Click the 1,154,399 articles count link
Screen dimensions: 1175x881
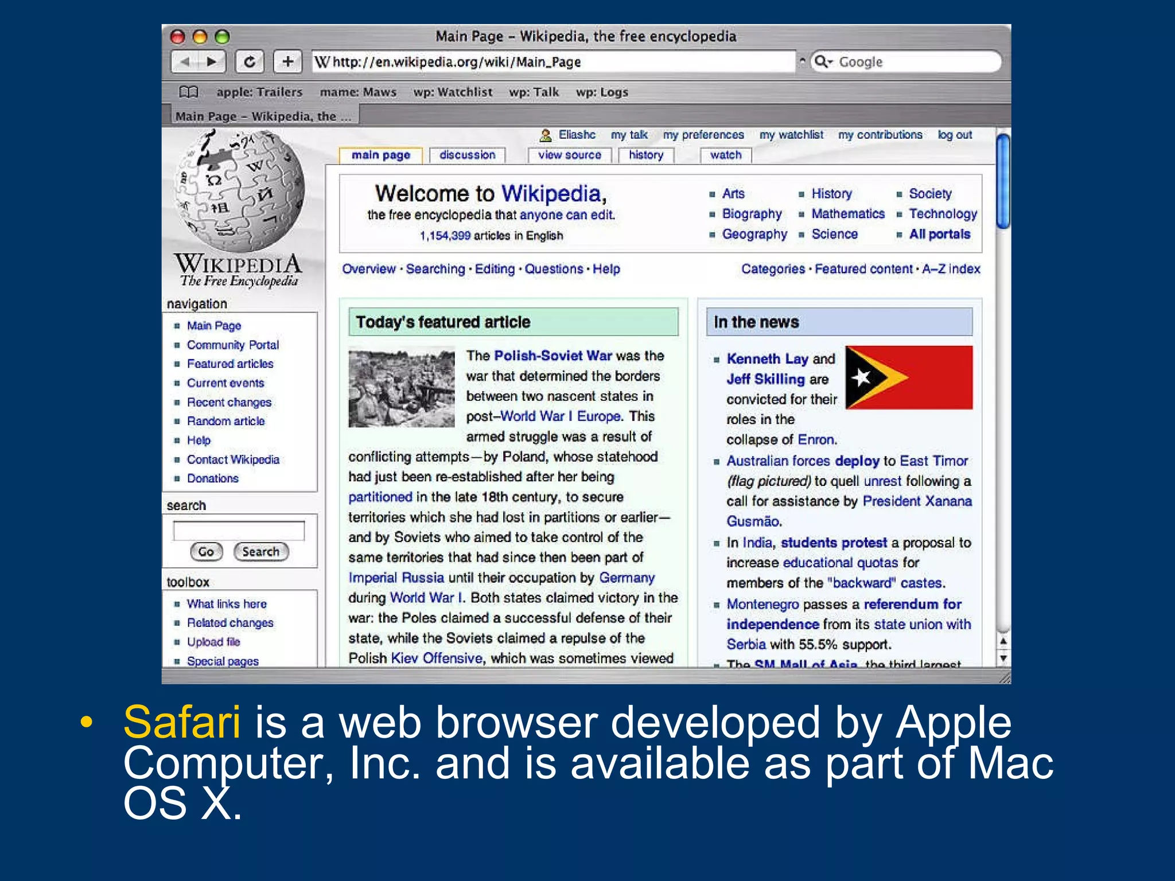point(445,236)
